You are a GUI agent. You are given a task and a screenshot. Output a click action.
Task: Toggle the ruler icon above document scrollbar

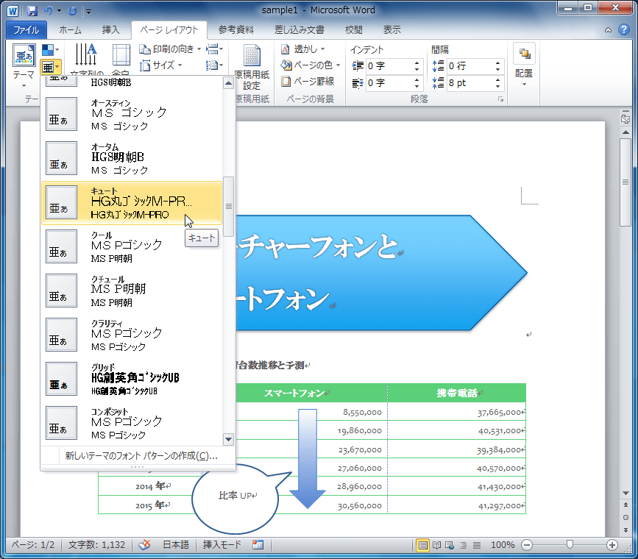(625, 118)
